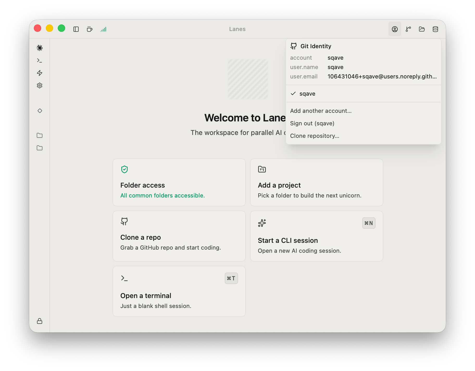Screen dimensions: 475x371
Task: Click the shield icon on Folder access card
Action: [x=124, y=169]
